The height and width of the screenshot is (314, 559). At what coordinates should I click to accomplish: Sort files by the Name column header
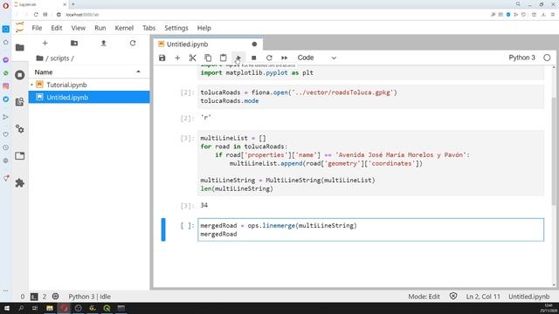[44, 72]
